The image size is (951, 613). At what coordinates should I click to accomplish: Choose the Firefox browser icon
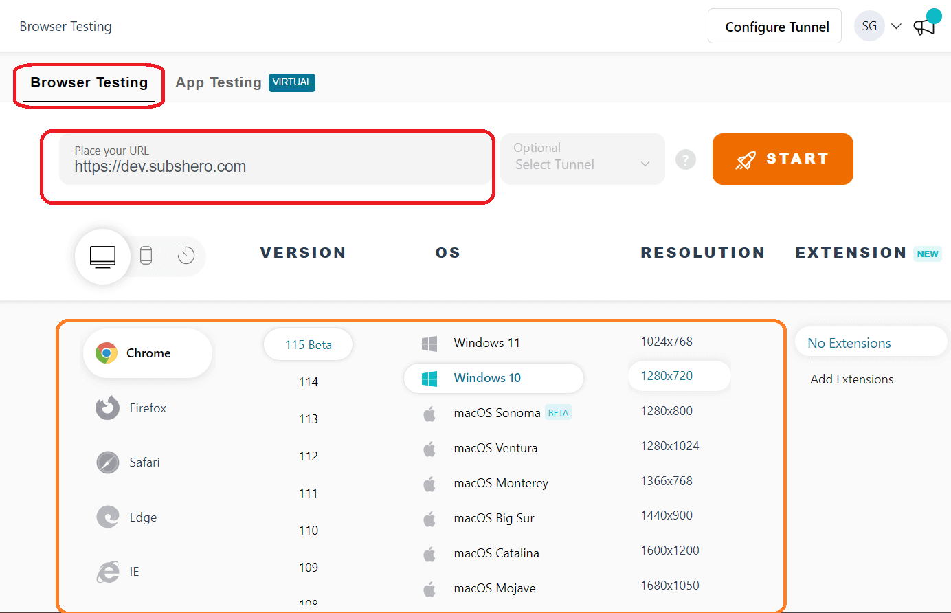[x=107, y=408]
